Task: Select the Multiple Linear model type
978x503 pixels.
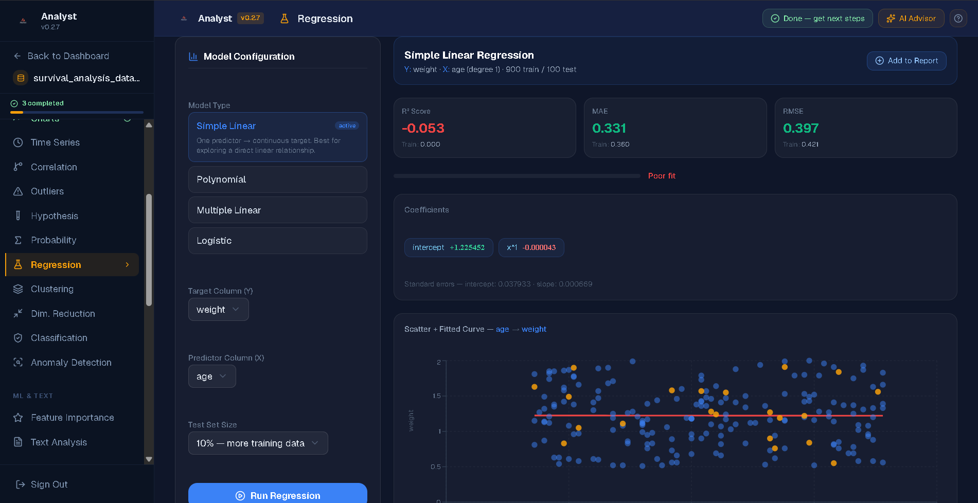Action: (x=278, y=210)
